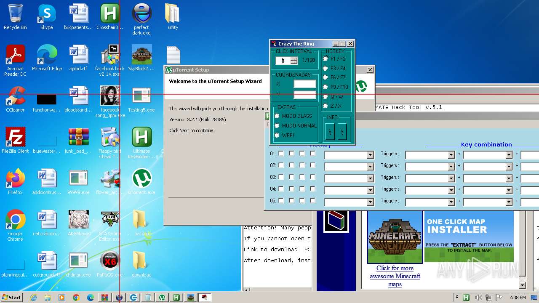The image size is (539, 303).
Task: Launch CCleaner from desktop
Action: tap(15, 100)
